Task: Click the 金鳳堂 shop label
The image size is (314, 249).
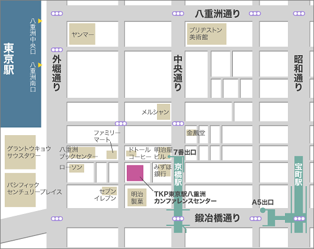Action: (196, 133)
